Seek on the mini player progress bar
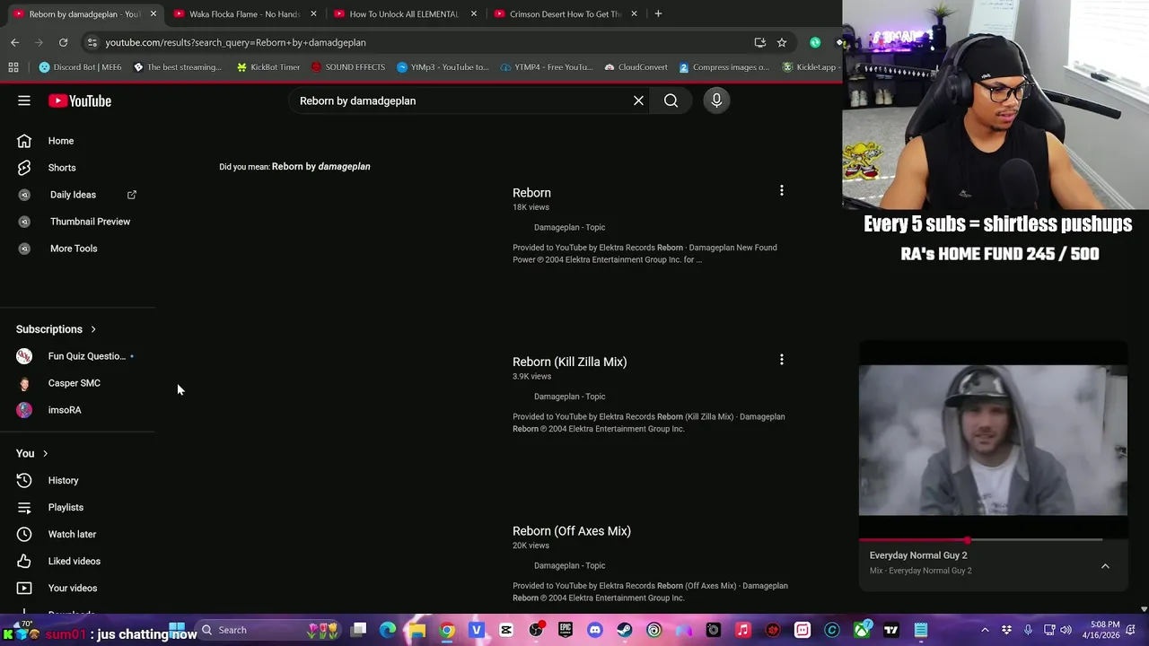This screenshot has width=1149, height=646. click(x=980, y=540)
